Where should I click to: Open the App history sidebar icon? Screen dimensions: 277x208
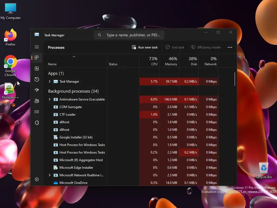pos(37,79)
